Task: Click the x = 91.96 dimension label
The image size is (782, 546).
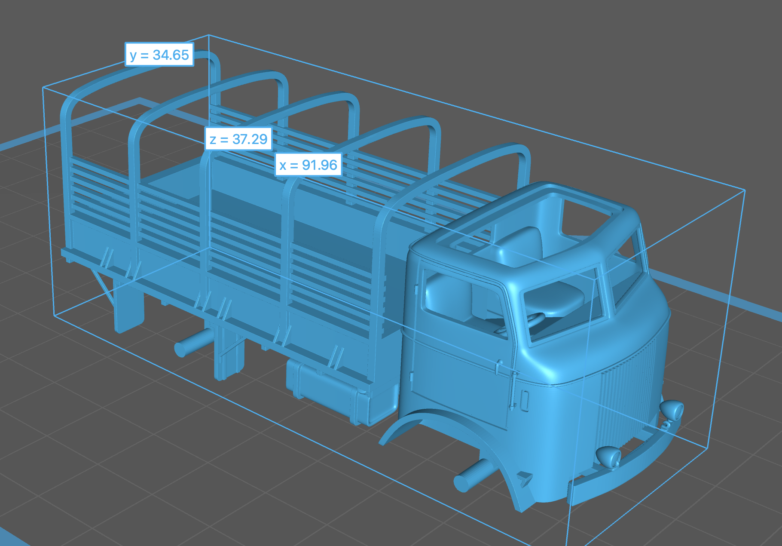Action: click(308, 165)
